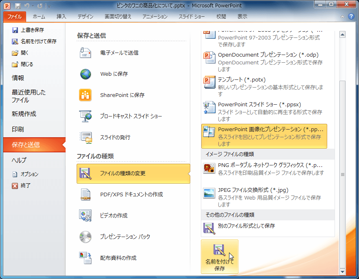This screenshot has width=359, height=279.
Task: Click the SharePoint に保存 orange icon
Action: (x=85, y=95)
